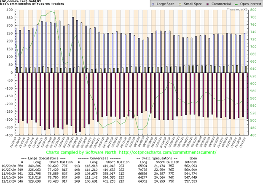Click the '460' right axis label
The image size is (263, 183).
tap(253, 135)
